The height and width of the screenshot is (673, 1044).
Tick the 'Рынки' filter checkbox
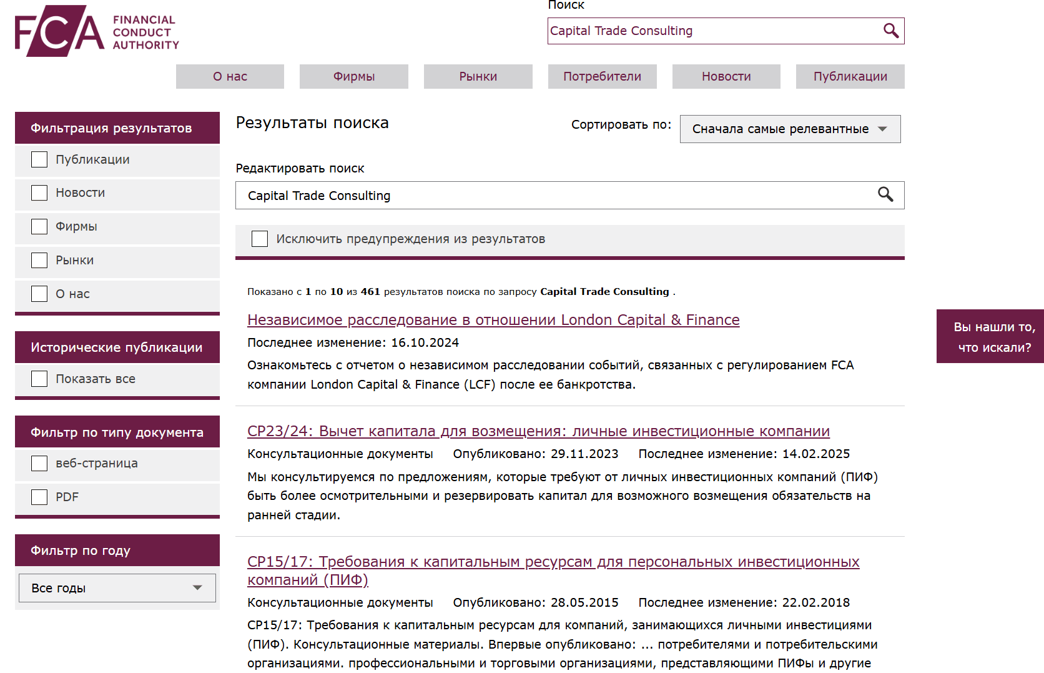click(x=39, y=260)
